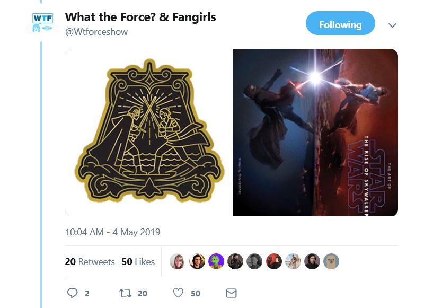This screenshot has width=424, height=308.
Task: Open the gray monochrome liker avatar
Action: point(254,261)
